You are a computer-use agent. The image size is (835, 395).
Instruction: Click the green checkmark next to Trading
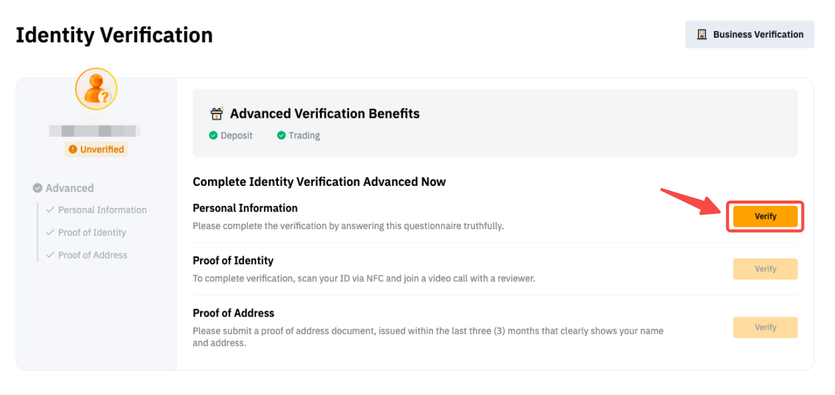point(281,136)
